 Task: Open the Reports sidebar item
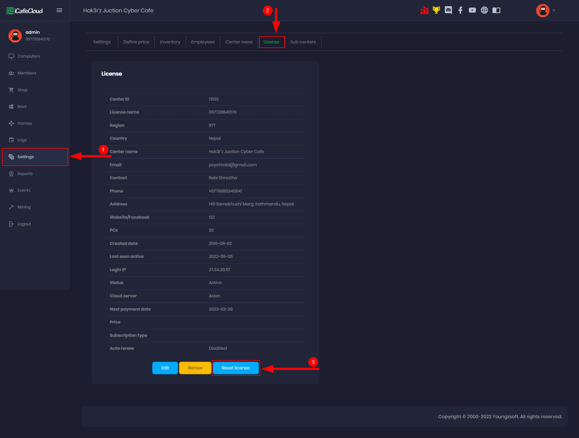(25, 174)
